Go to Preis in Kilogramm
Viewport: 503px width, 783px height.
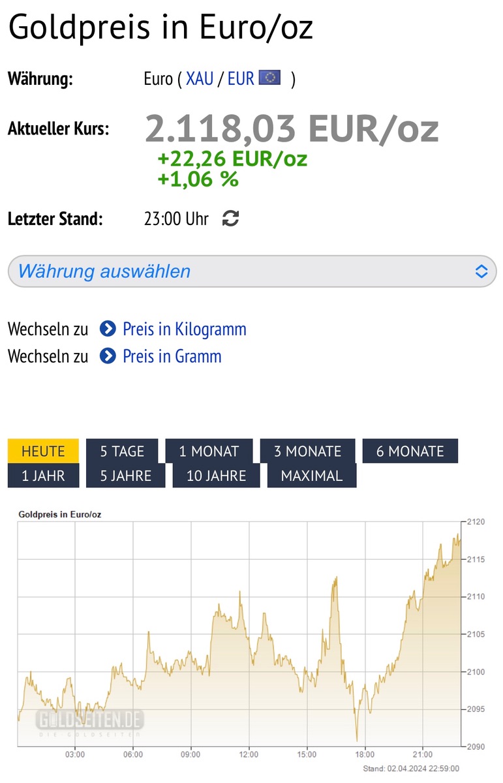point(185,329)
